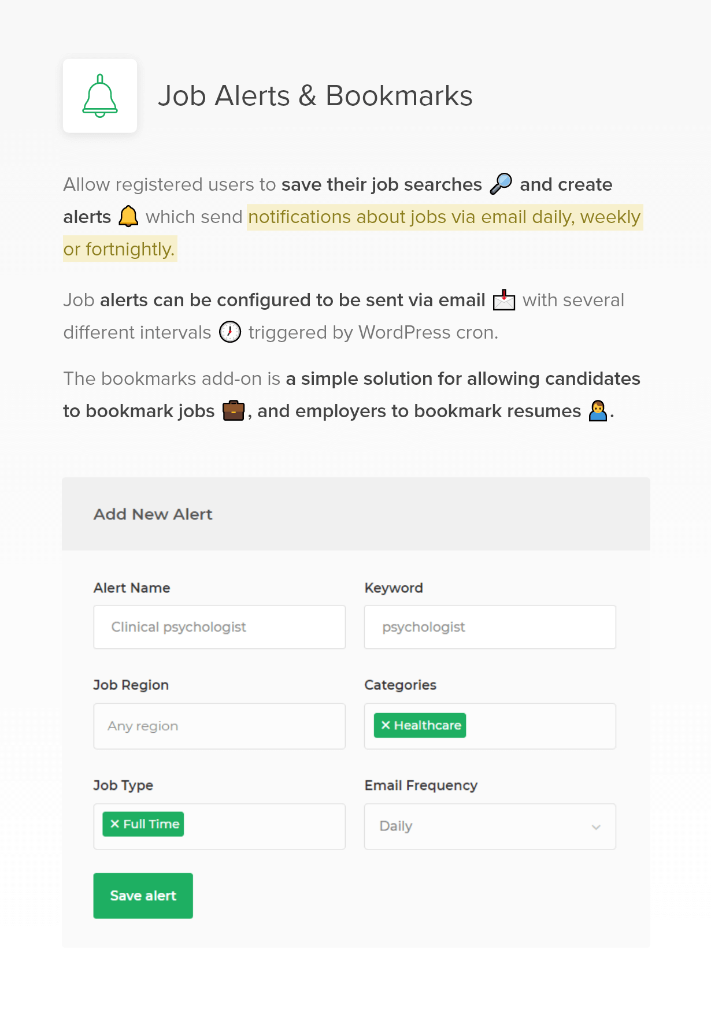Click the highlighted notifications text
This screenshot has height=1013, width=711.
444,217
